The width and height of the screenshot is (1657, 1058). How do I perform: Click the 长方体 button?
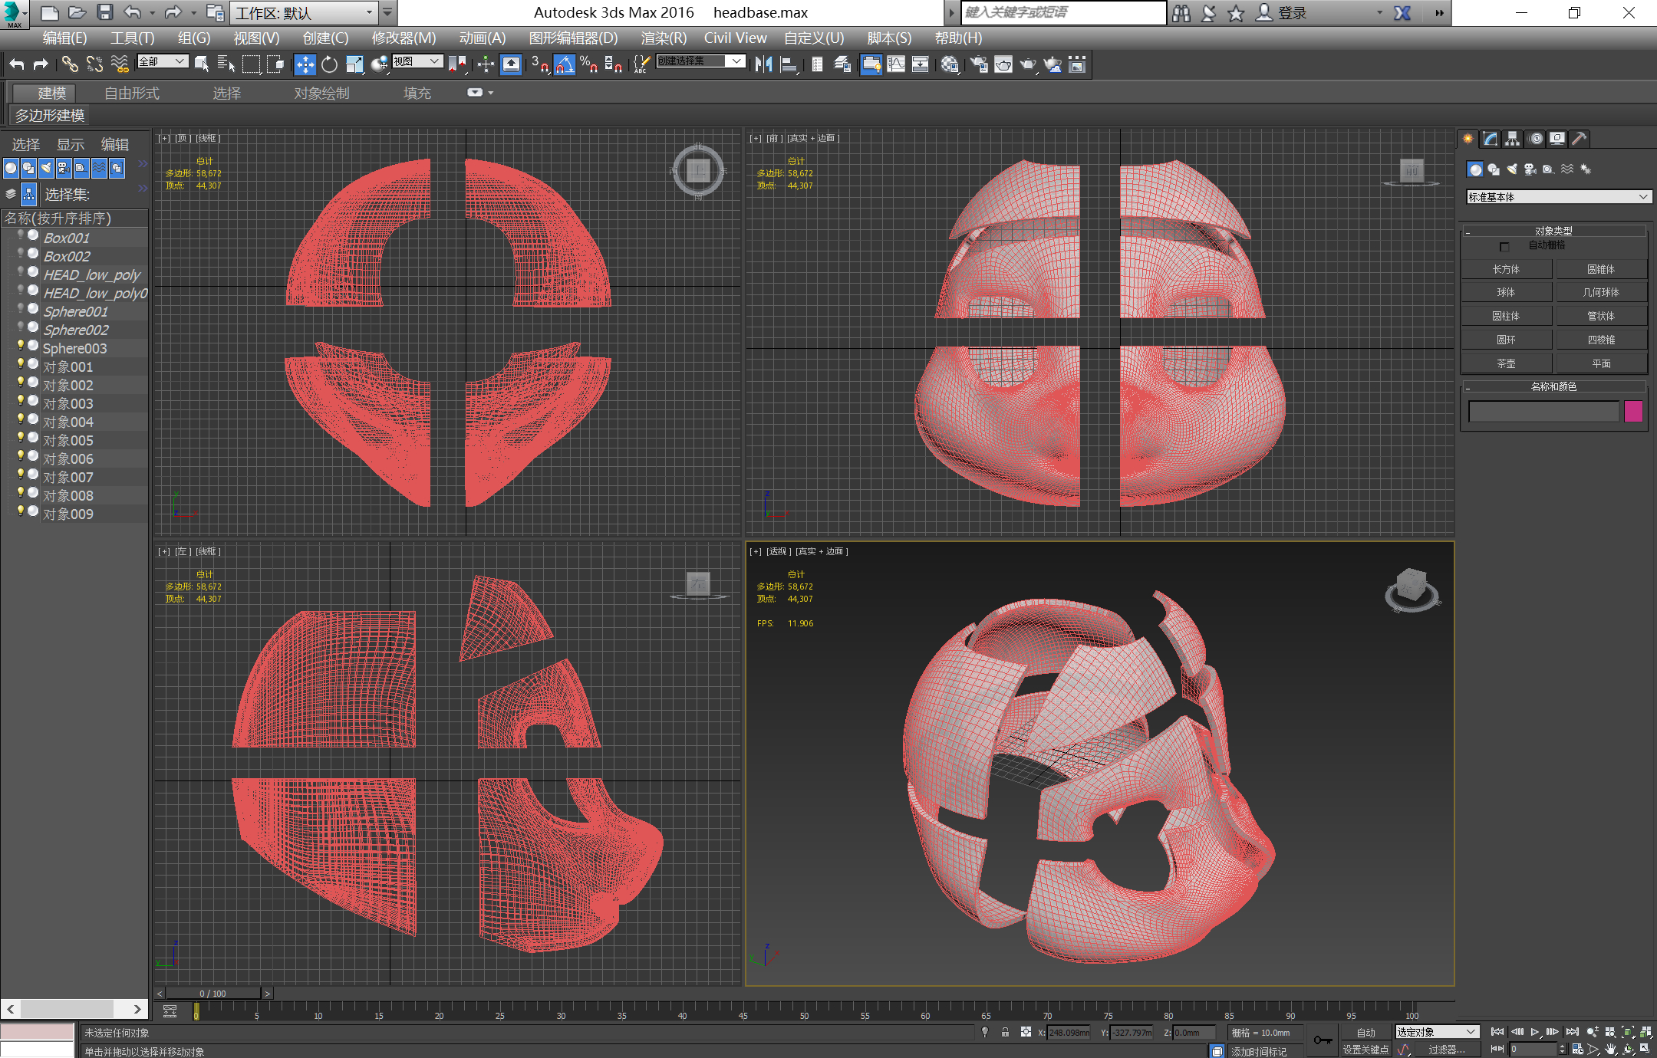pos(1506,269)
